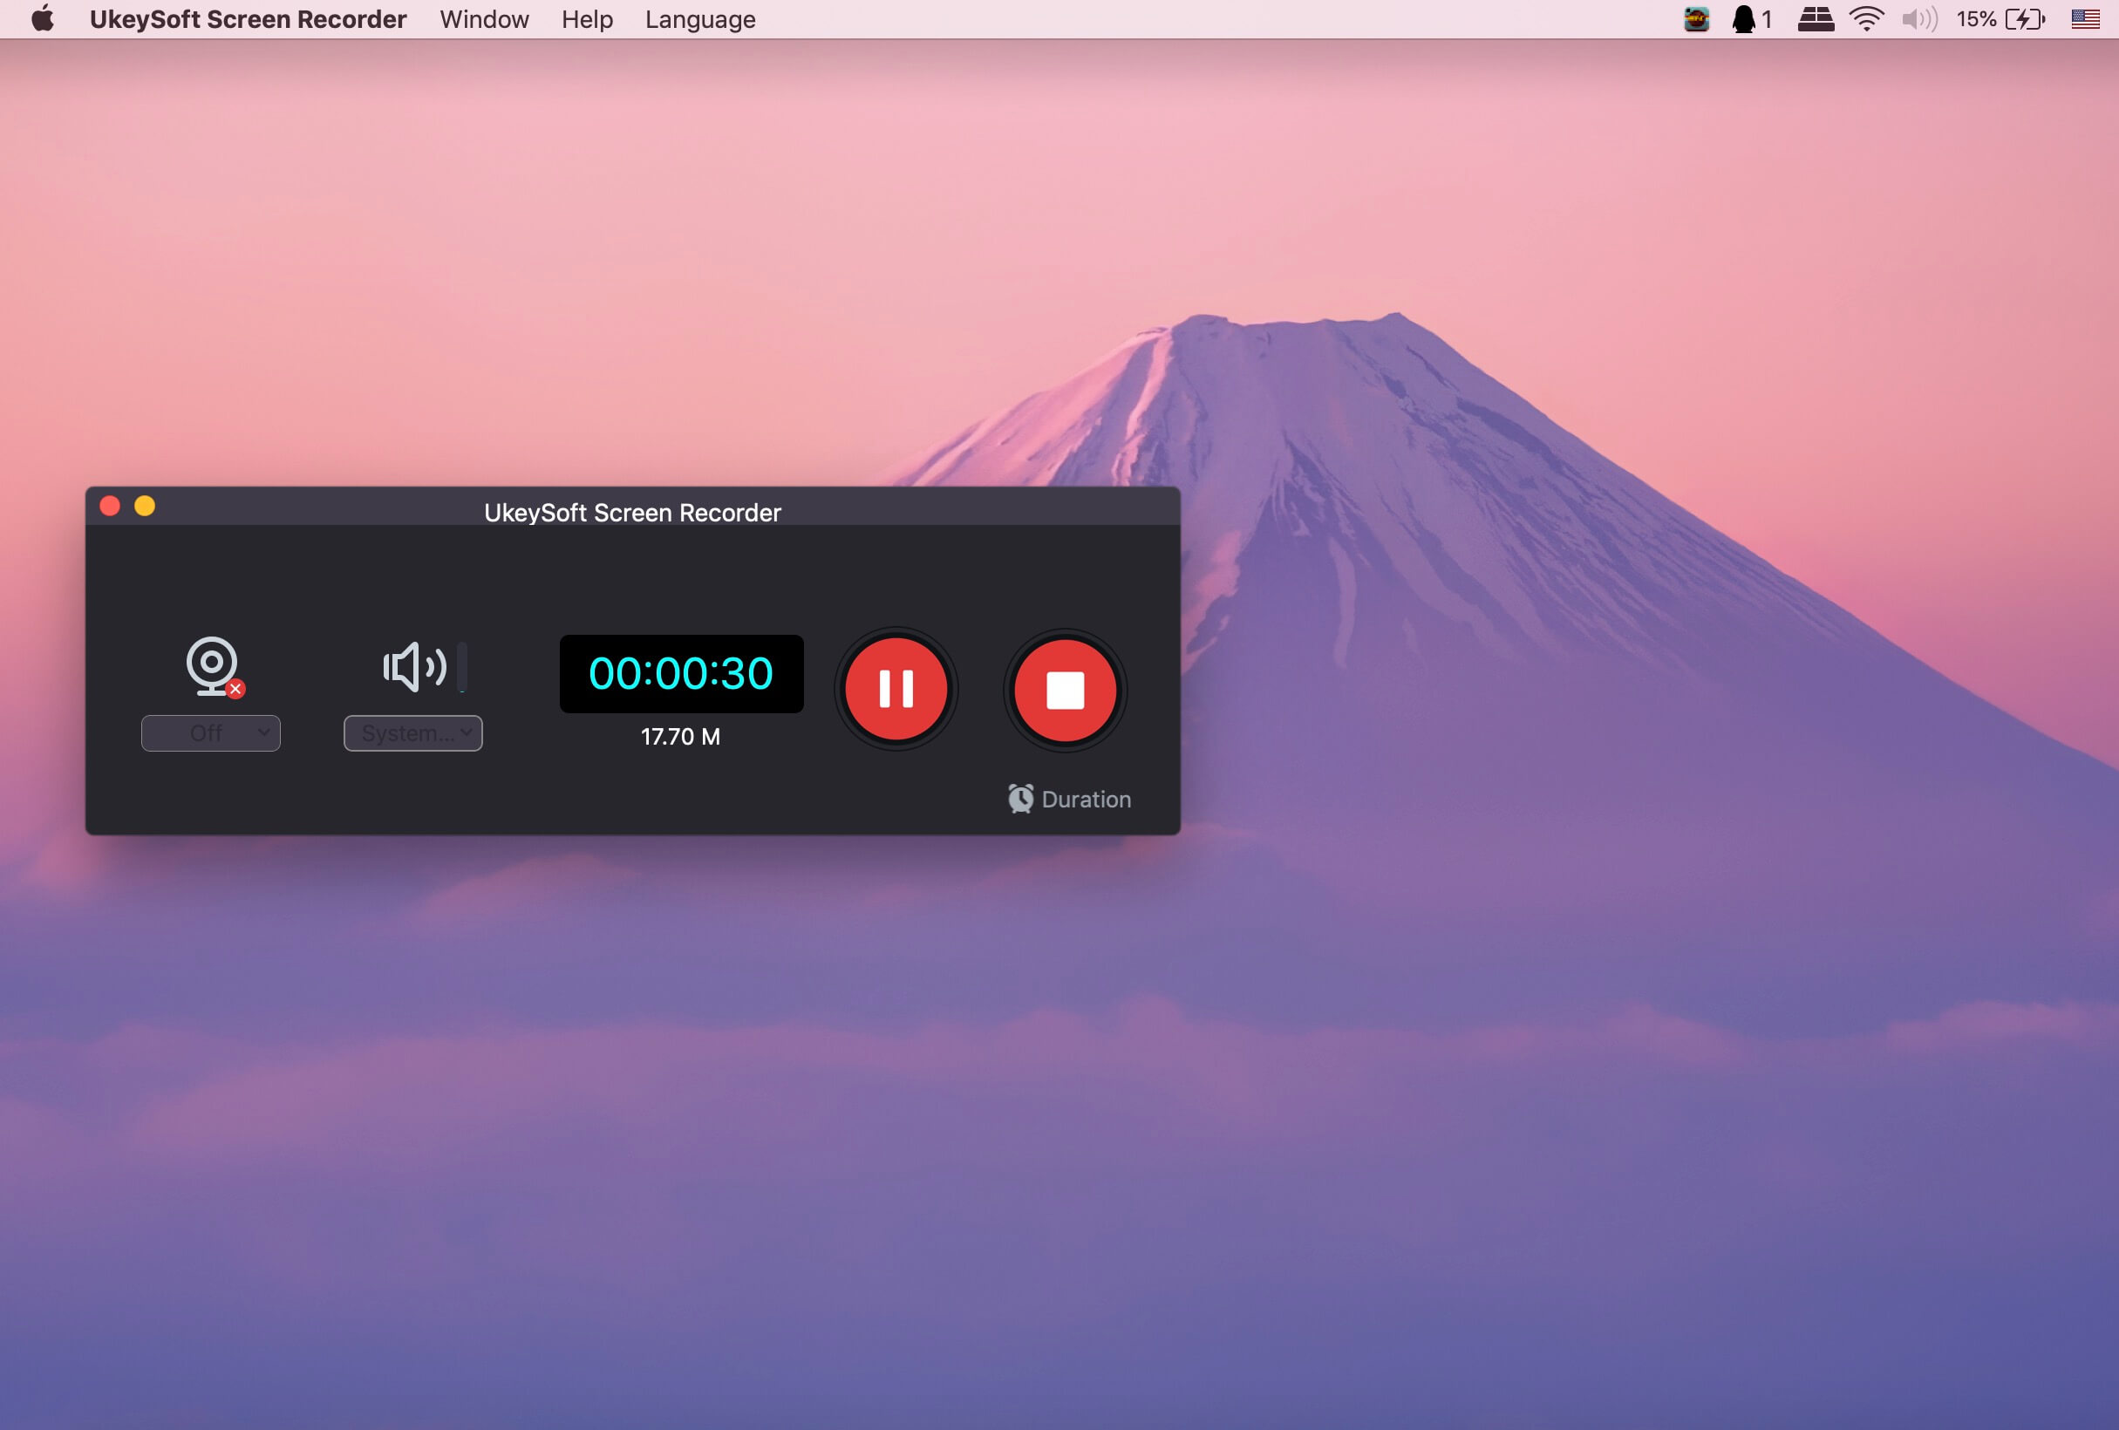Click the notification bell icon in menu bar
The height and width of the screenshot is (1430, 2119).
(x=1744, y=21)
